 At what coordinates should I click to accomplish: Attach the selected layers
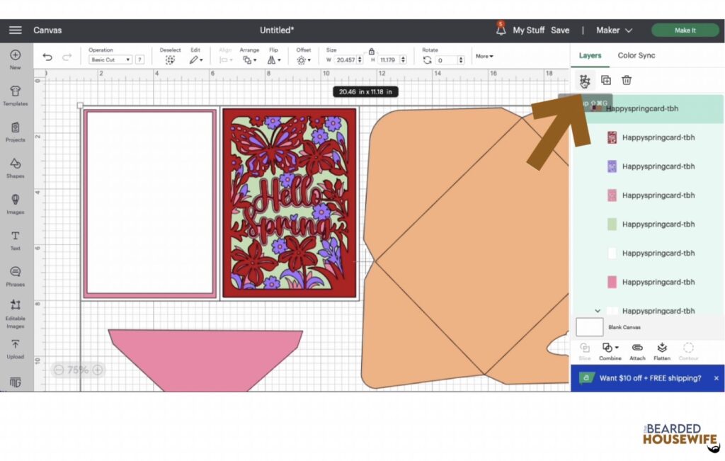[636, 350]
